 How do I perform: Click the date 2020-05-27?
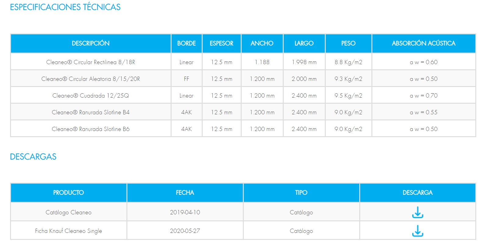pyautogui.click(x=185, y=231)
